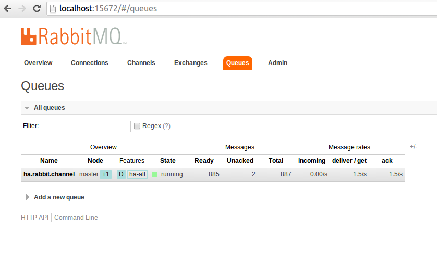The width and height of the screenshot is (437, 254).
Task: Sort by the Node column header
Action: (95, 161)
